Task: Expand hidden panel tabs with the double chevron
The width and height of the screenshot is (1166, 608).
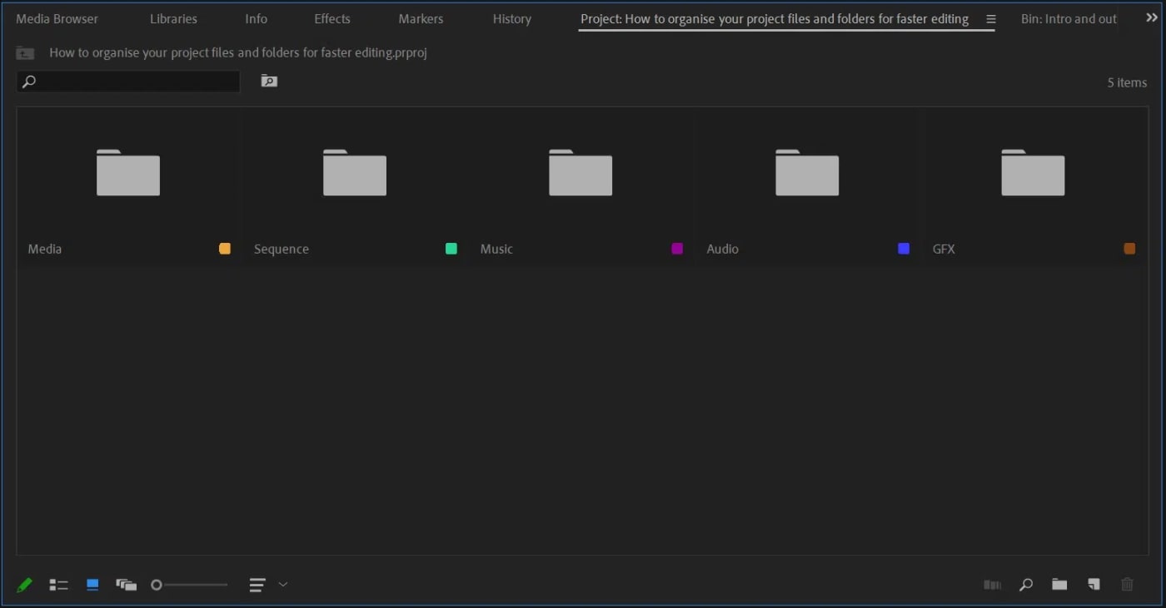Action: 1153,16
